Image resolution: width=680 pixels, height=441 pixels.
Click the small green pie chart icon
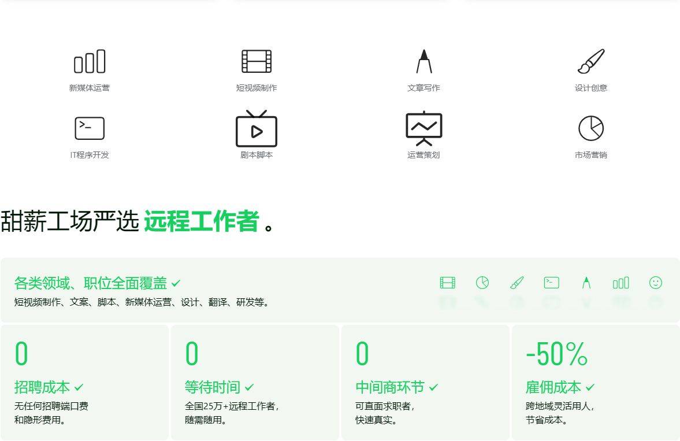click(x=482, y=283)
